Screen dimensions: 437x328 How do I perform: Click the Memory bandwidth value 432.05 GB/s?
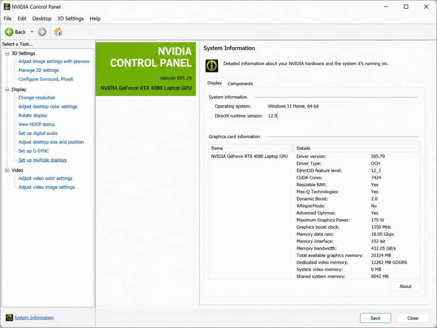coord(383,249)
